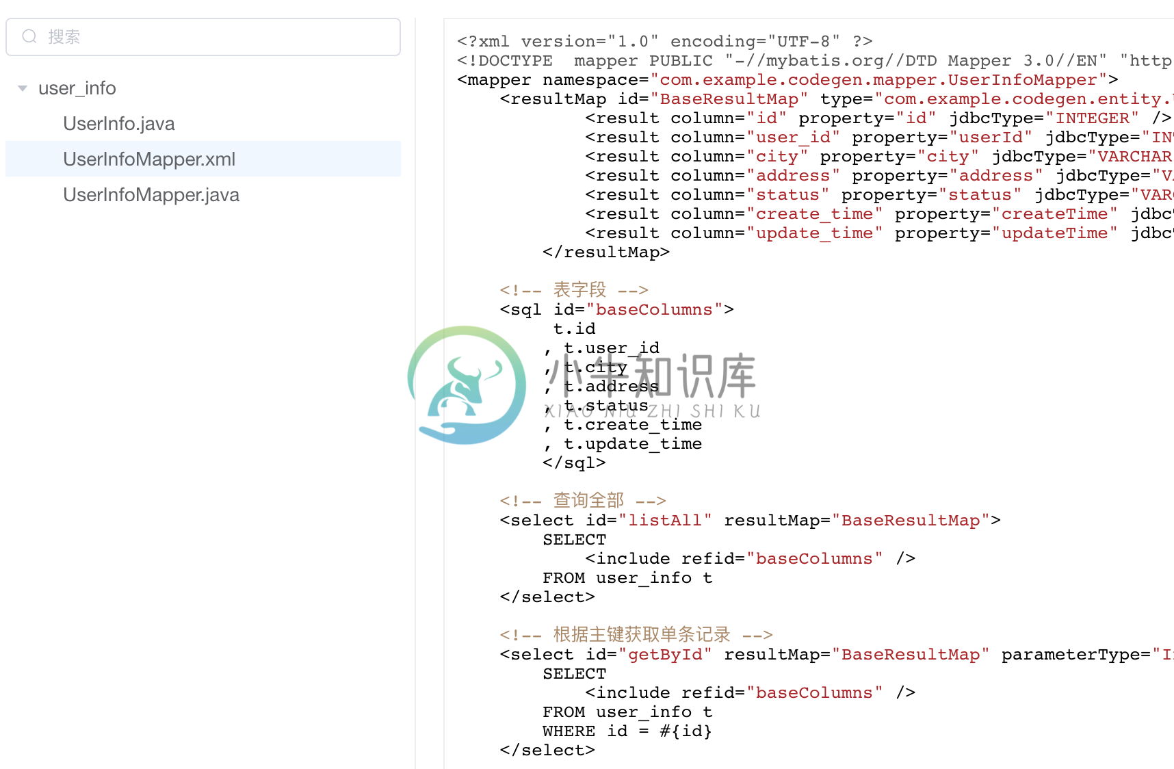Click the result column="id" line
1174x769 pixels.
tap(878, 118)
